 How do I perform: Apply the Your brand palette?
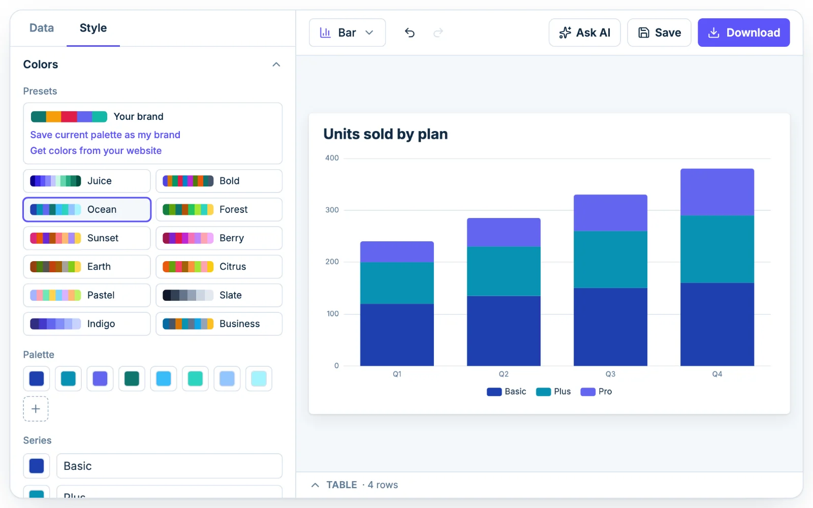tap(97, 116)
